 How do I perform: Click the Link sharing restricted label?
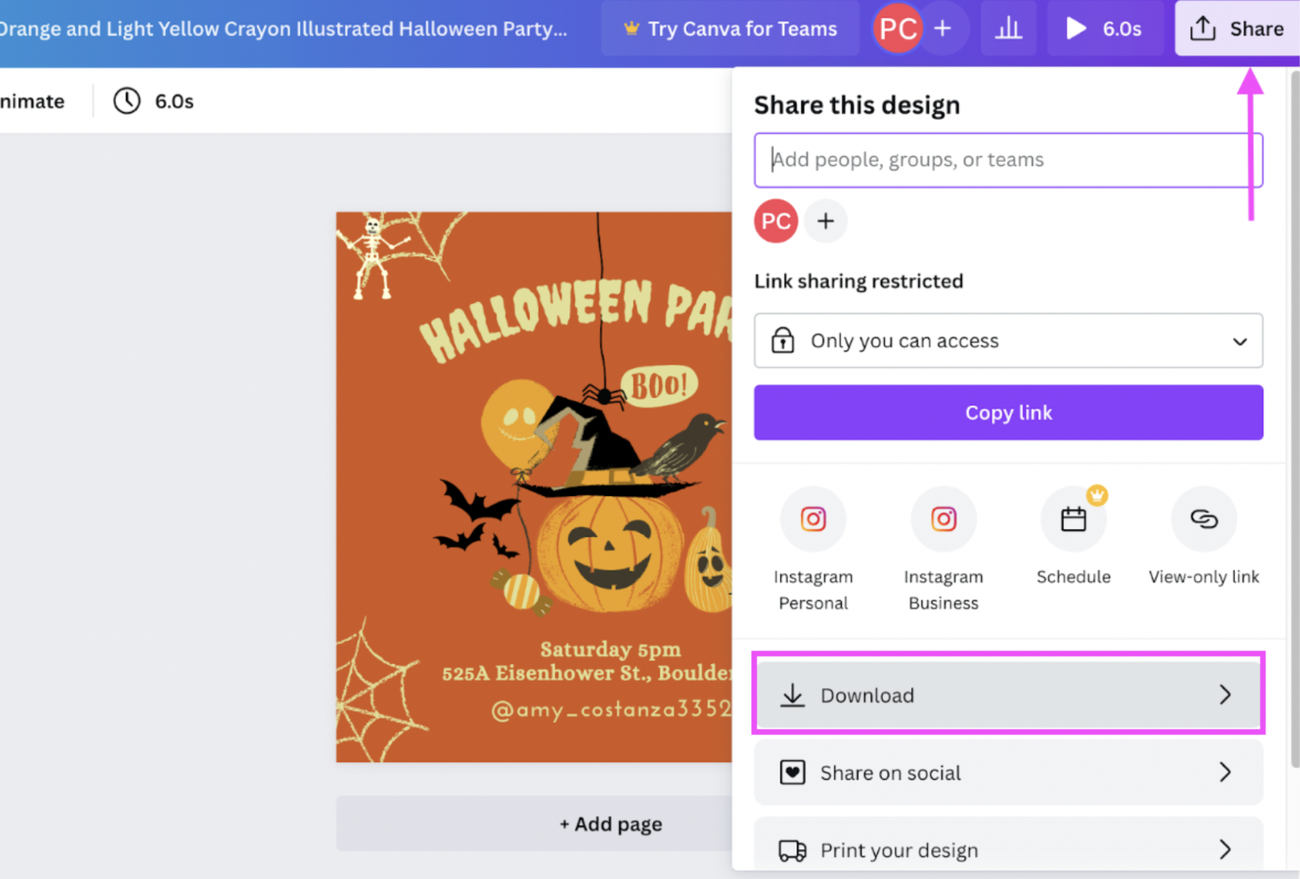point(859,281)
